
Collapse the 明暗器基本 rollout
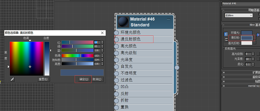pyautogui.click(x=224, y=10)
